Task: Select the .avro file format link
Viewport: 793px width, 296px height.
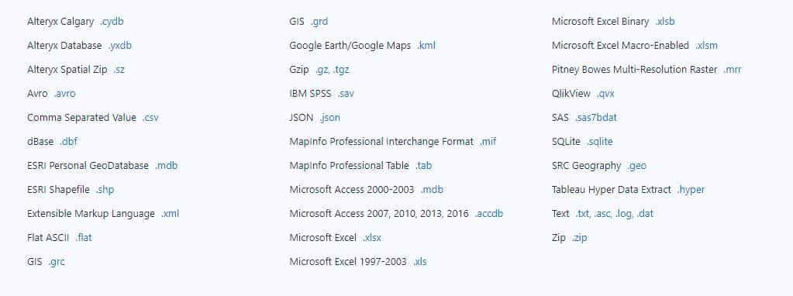Action: click(65, 94)
